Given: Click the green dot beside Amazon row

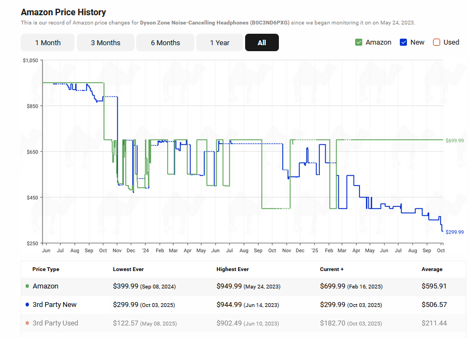Looking at the screenshot, I should [27, 286].
